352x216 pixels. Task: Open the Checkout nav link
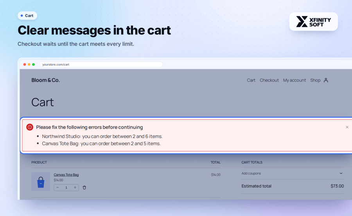pyautogui.click(x=269, y=80)
